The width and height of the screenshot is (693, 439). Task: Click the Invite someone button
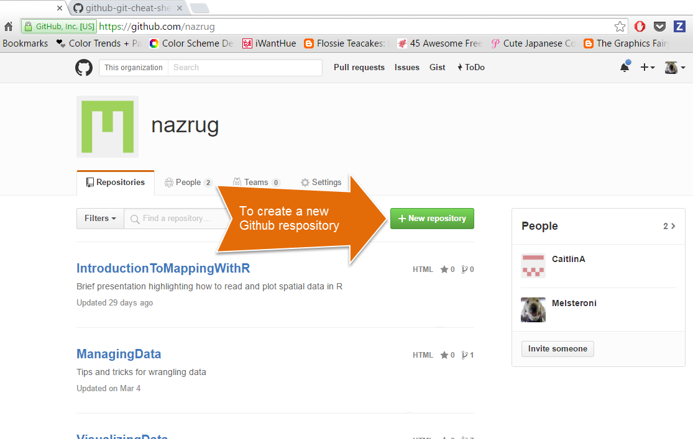(558, 349)
